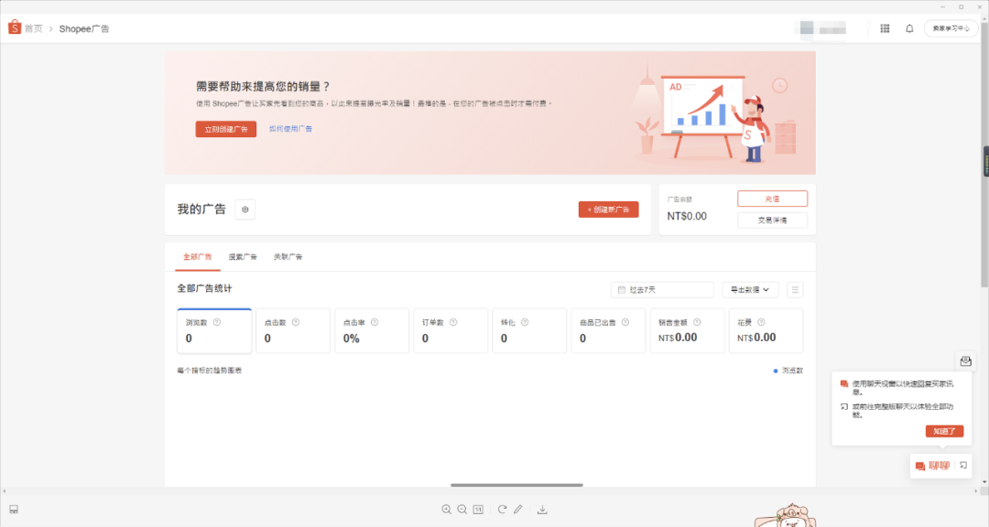This screenshot has width=989, height=527.
Task: Open the notifications bell
Action: 909,28
